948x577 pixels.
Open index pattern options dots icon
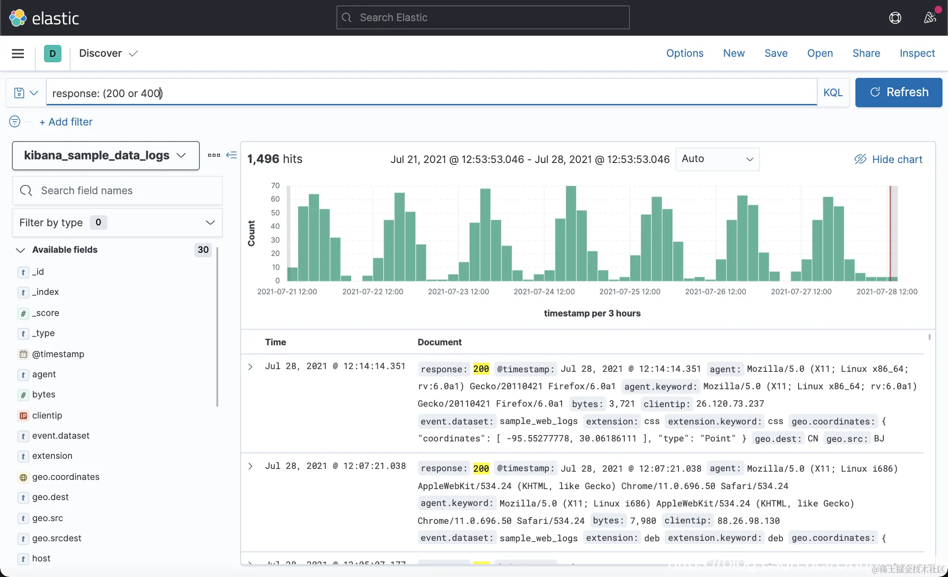[214, 155]
